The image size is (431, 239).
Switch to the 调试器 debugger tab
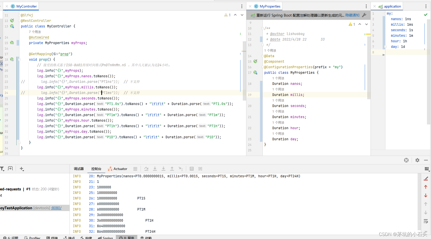[79, 169]
